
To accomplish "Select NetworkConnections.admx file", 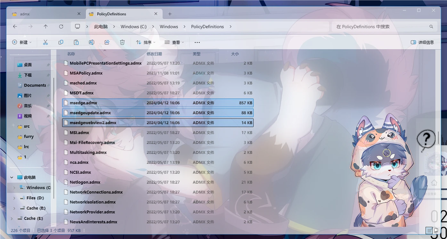I will coord(158,192).
